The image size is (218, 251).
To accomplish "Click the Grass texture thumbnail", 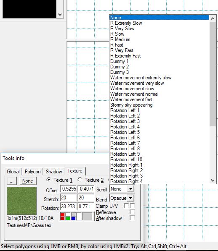I will click(21, 201).
